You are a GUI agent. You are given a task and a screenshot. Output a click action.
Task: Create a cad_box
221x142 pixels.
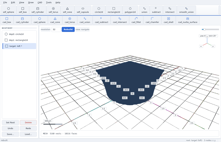click(x=7, y=20)
